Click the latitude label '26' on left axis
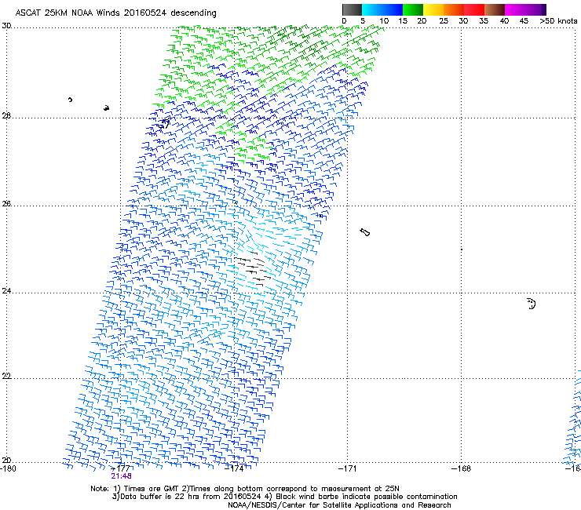The height and width of the screenshot is (510, 581). pos(6,204)
